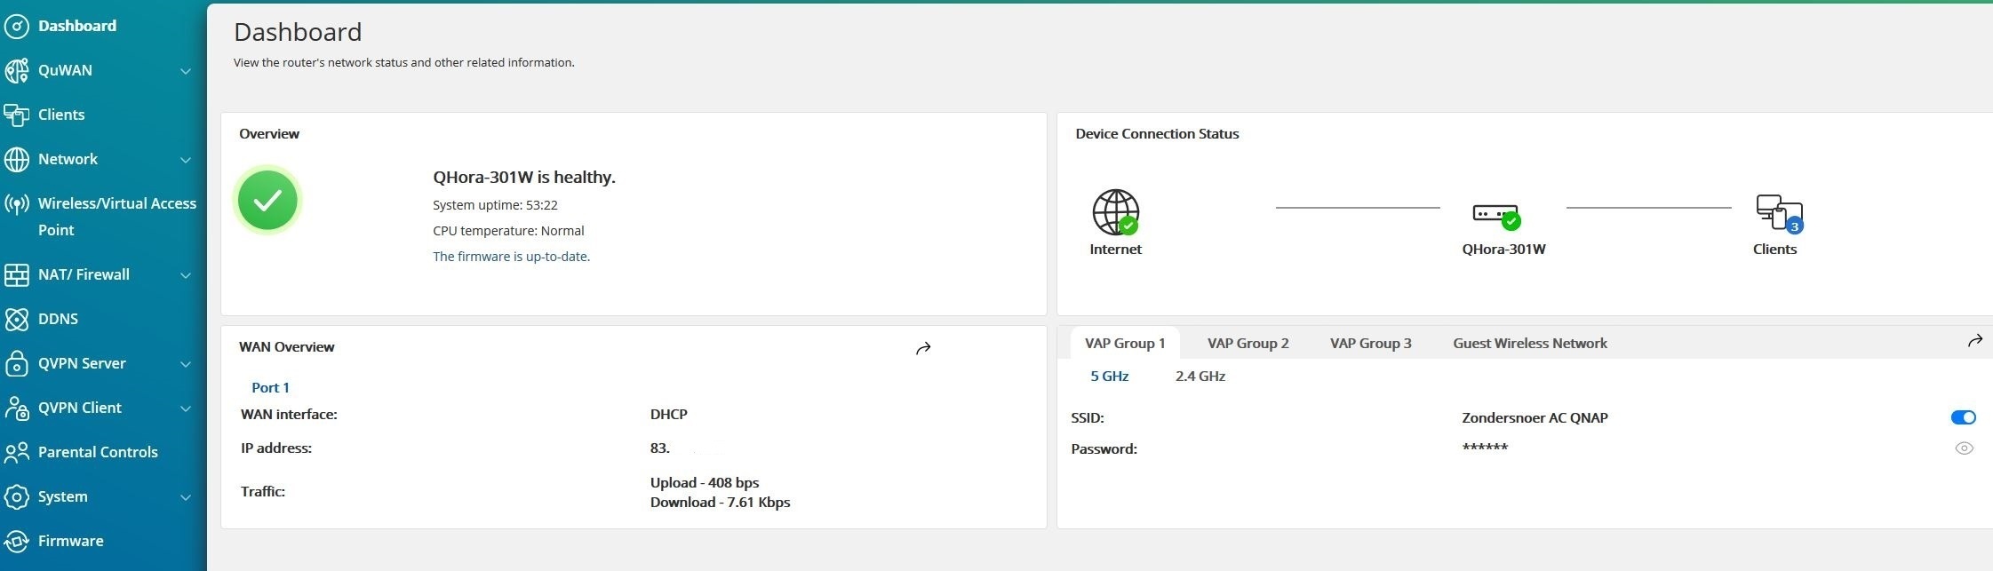Click the Overview panel heading

269,133
